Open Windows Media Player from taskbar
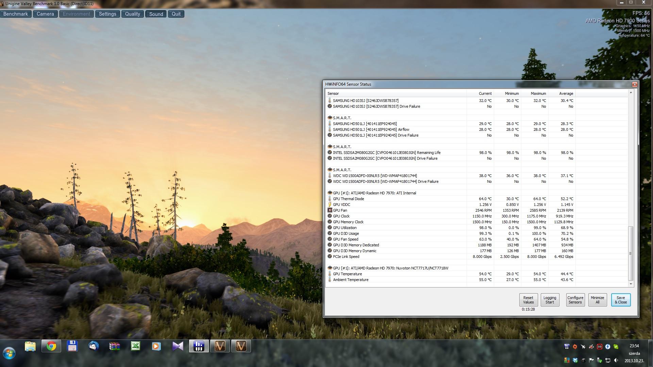This screenshot has width=653, height=367. (156, 346)
